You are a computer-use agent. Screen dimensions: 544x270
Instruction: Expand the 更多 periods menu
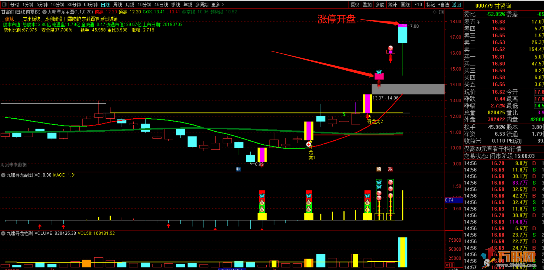tap(217, 5)
